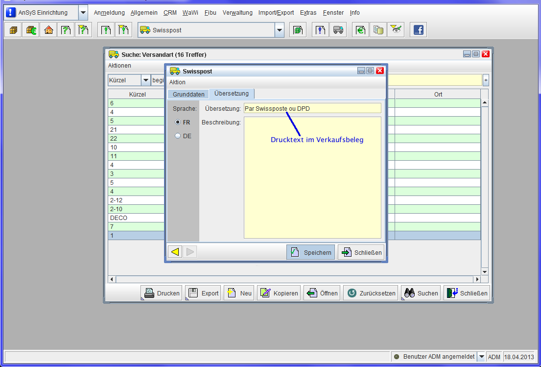Screen dimensions: 541x367
Task: Click the yellow back arrow in Swisspost dialog
Action: click(x=175, y=252)
